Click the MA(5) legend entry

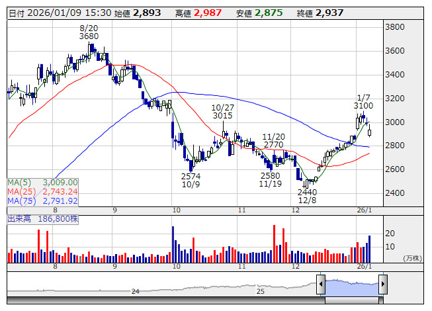42,182
